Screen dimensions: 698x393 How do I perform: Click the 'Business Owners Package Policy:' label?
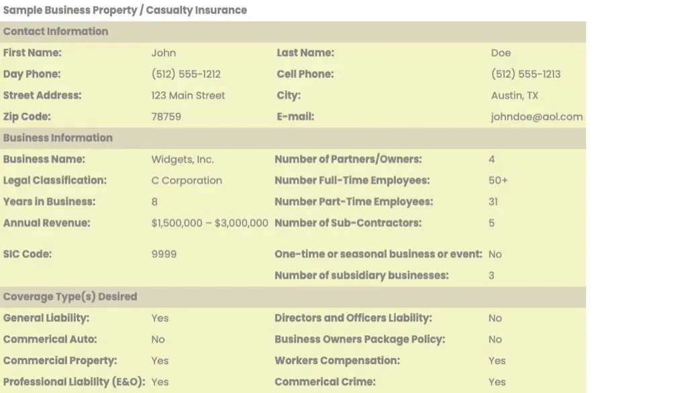[x=360, y=339]
